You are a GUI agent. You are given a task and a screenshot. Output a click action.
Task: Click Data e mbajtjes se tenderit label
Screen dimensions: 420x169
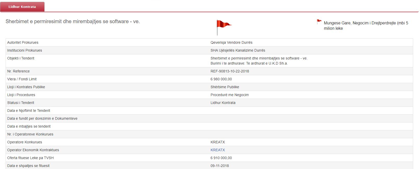coord(29,126)
